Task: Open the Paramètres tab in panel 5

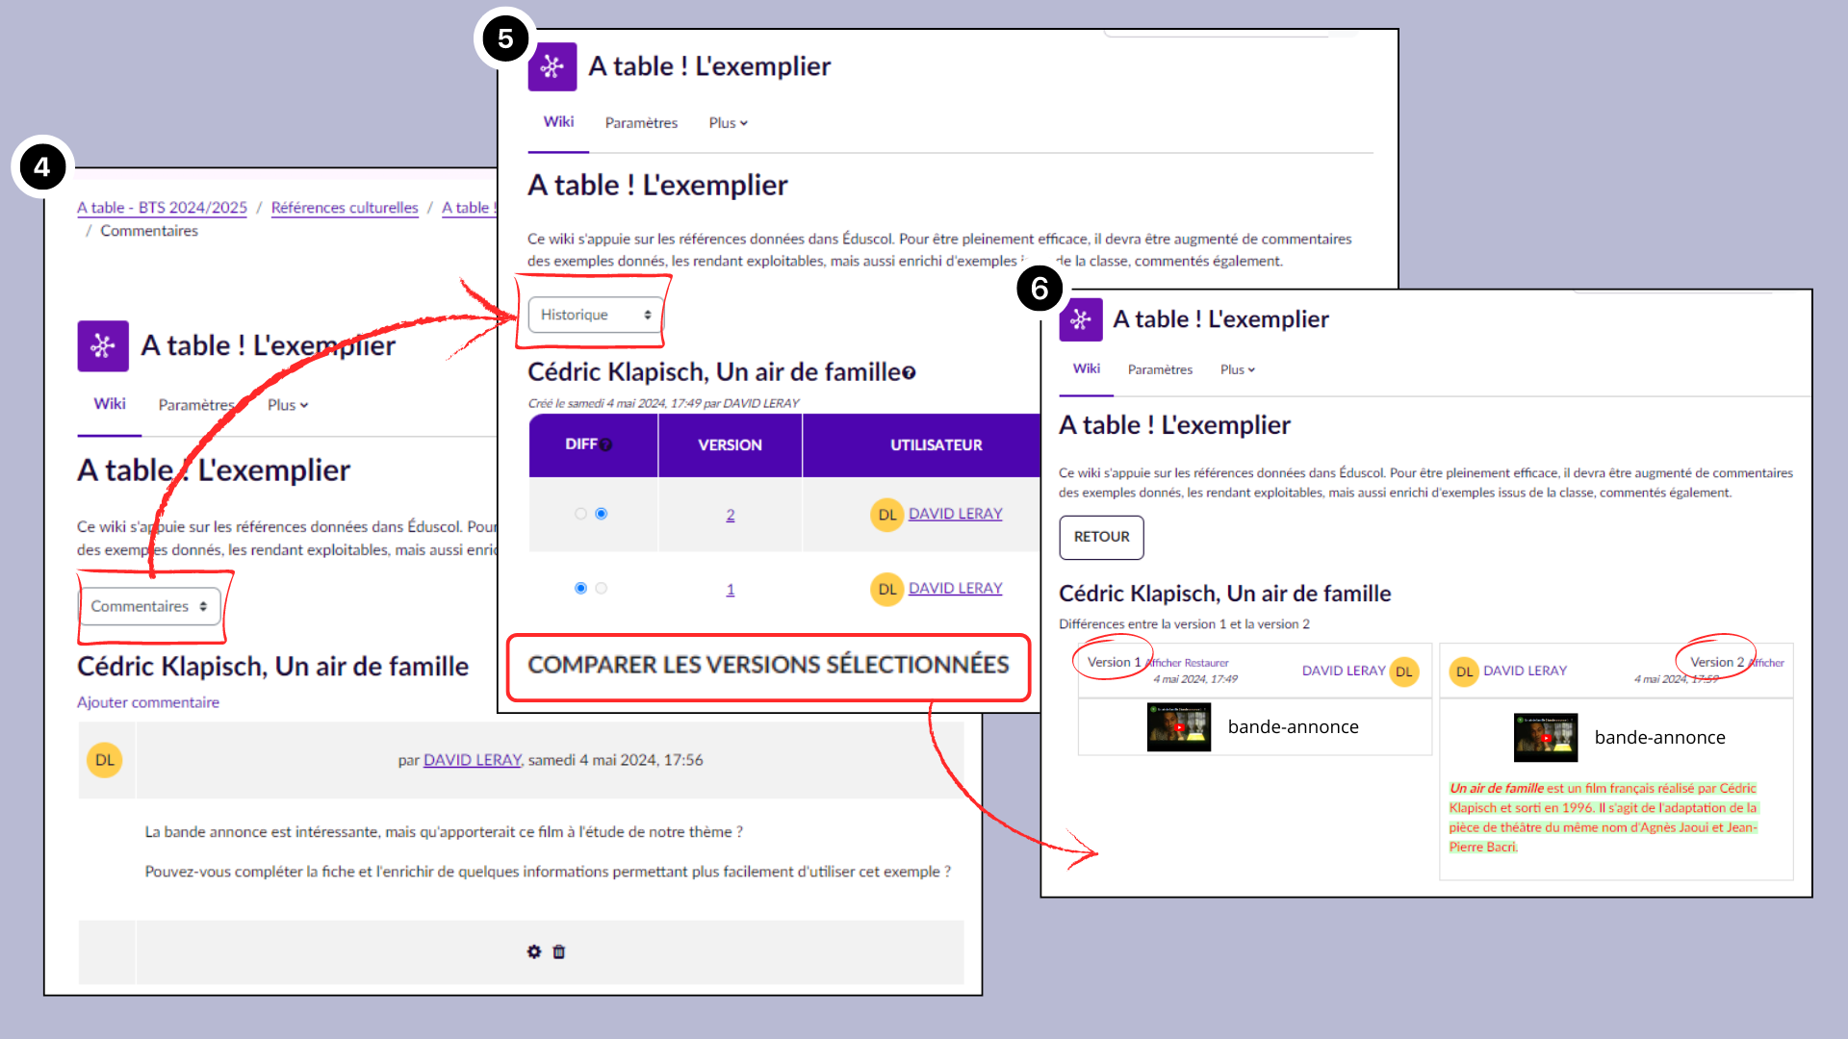Action: [x=641, y=123]
